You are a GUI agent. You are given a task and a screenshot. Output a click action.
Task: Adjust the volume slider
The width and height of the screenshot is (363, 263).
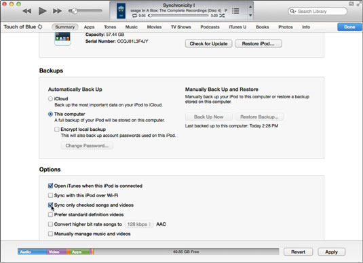point(85,11)
